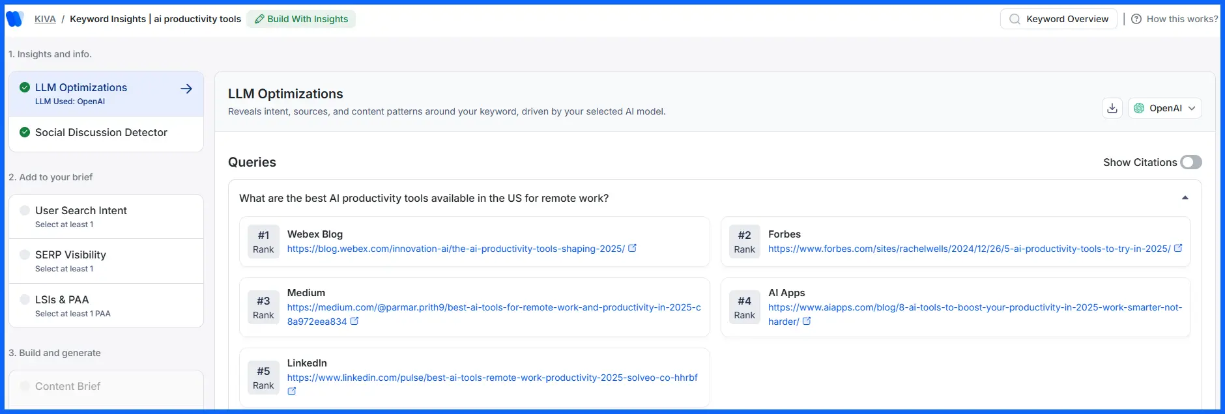
Task: Collapse the remote work query accordion
Action: pyautogui.click(x=1185, y=198)
